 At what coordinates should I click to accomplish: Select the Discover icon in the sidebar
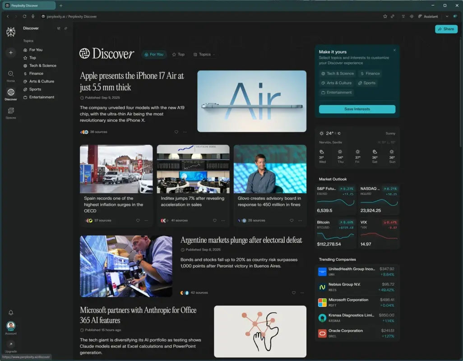coord(10,93)
